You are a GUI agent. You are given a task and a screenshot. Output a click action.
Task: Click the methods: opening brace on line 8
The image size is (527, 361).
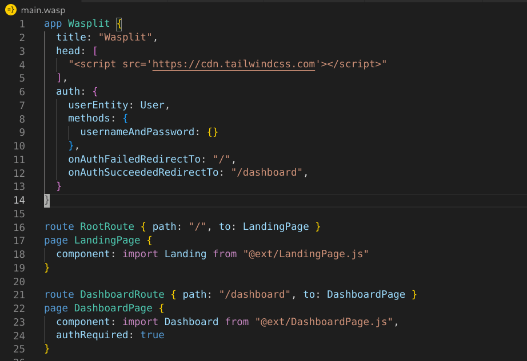[126, 118]
